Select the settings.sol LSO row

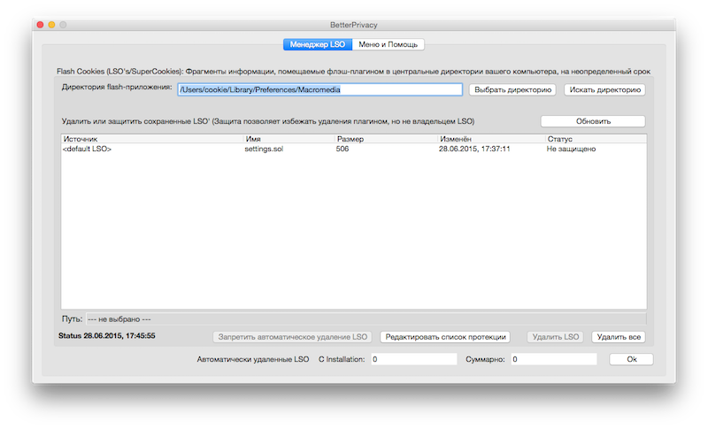265,149
